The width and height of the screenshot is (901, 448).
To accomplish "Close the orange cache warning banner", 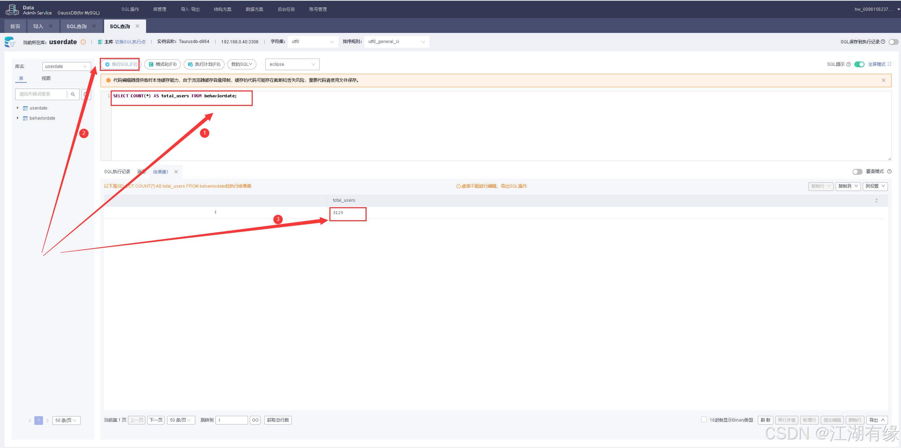I will (883, 80).
